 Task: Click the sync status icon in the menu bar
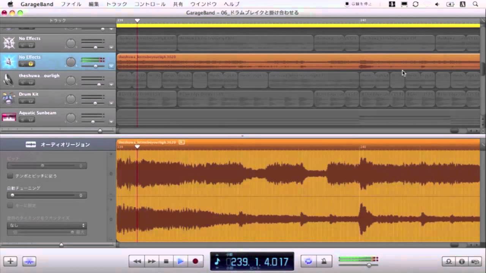[x=416, y=4]
